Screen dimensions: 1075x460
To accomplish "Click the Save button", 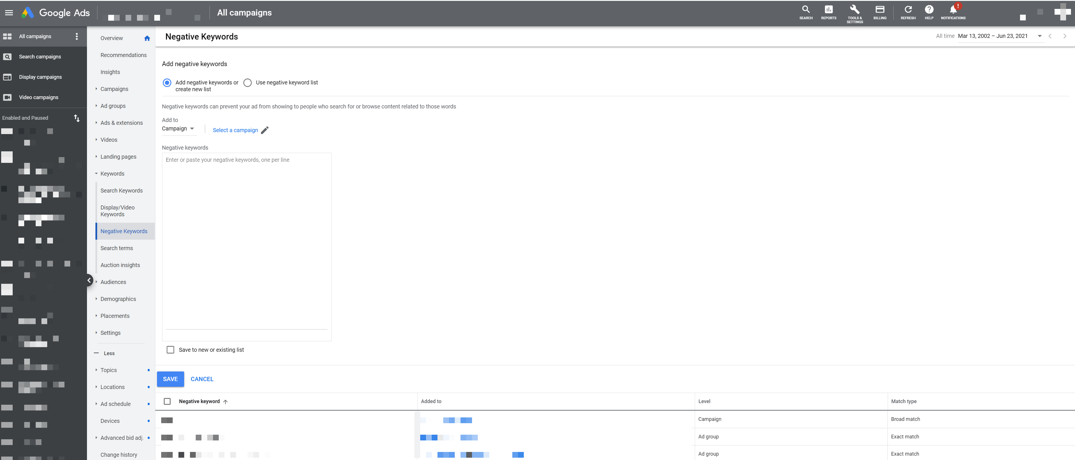I will pos(171,378).
